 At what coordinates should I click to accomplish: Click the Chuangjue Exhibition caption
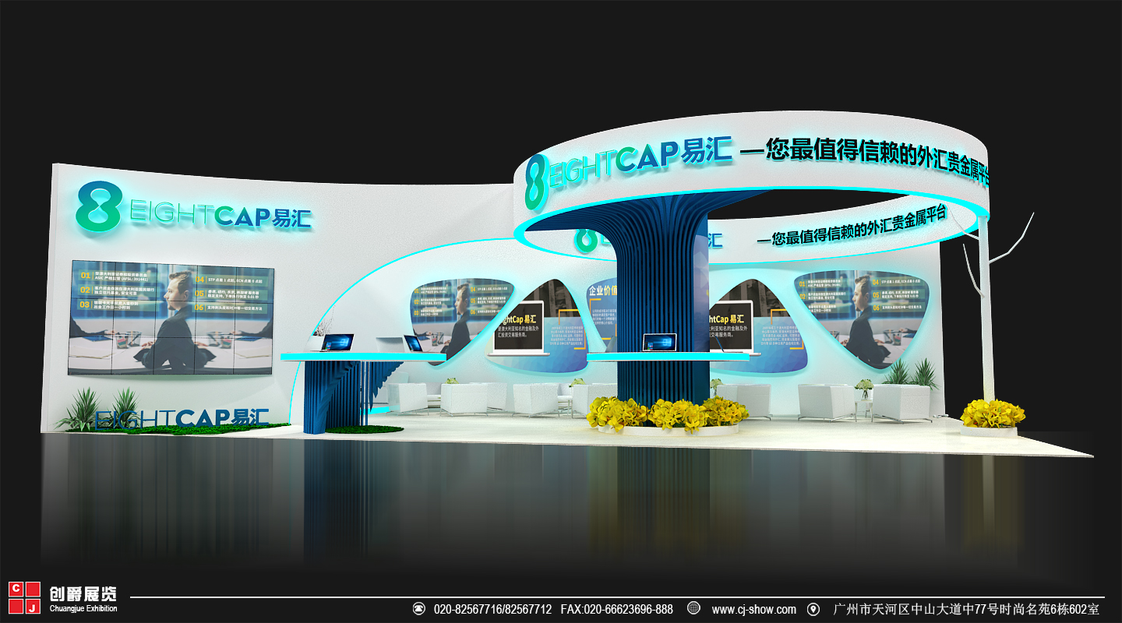83,609
